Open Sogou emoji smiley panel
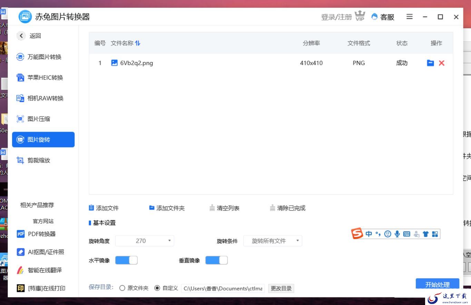The width and height of the screenshot is (471, 305). [x=388, y=234]
